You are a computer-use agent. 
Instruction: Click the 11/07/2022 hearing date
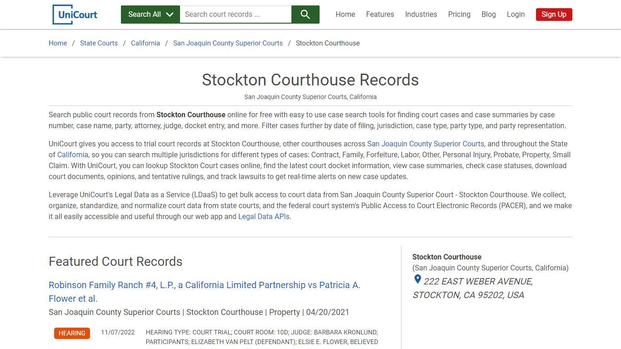click(118, 332)
